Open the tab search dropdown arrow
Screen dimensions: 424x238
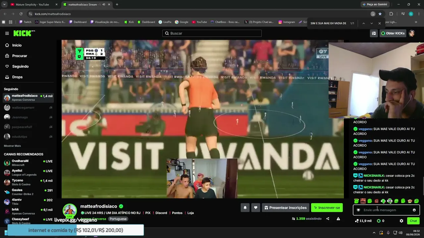pos(4,5)
